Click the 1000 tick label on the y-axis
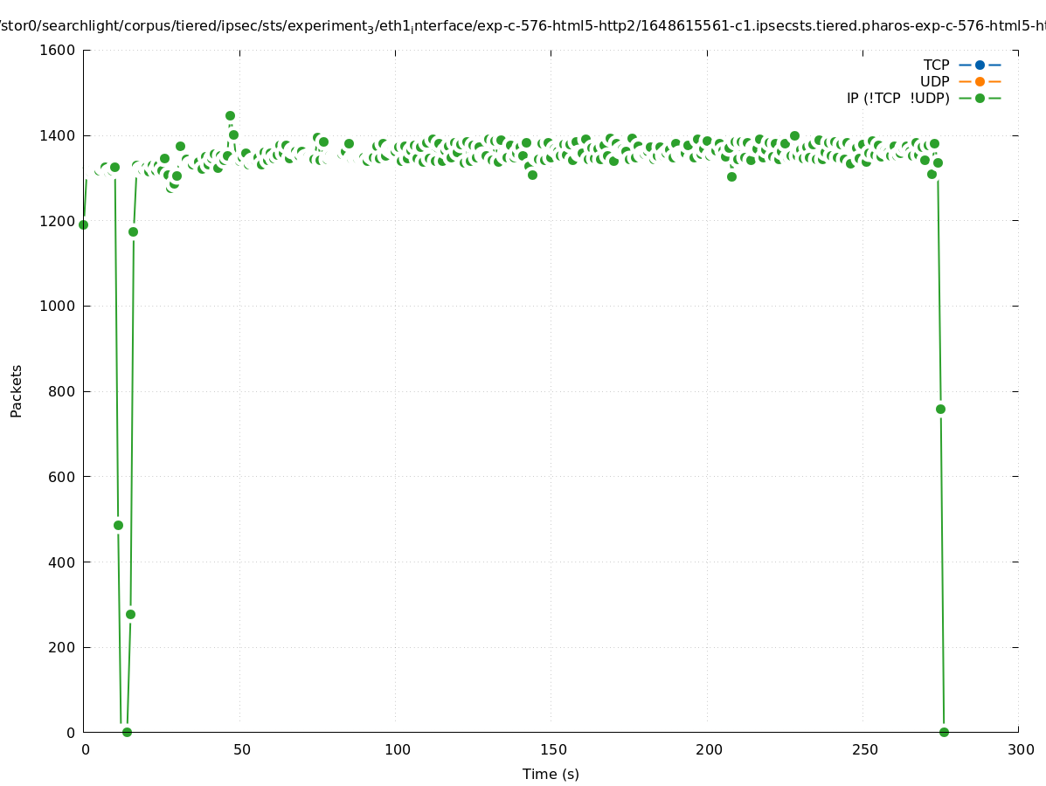This screenshot has width=1046, height=786. 57,306
